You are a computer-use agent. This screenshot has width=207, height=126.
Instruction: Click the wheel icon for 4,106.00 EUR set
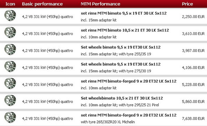[x=10, y=66]
